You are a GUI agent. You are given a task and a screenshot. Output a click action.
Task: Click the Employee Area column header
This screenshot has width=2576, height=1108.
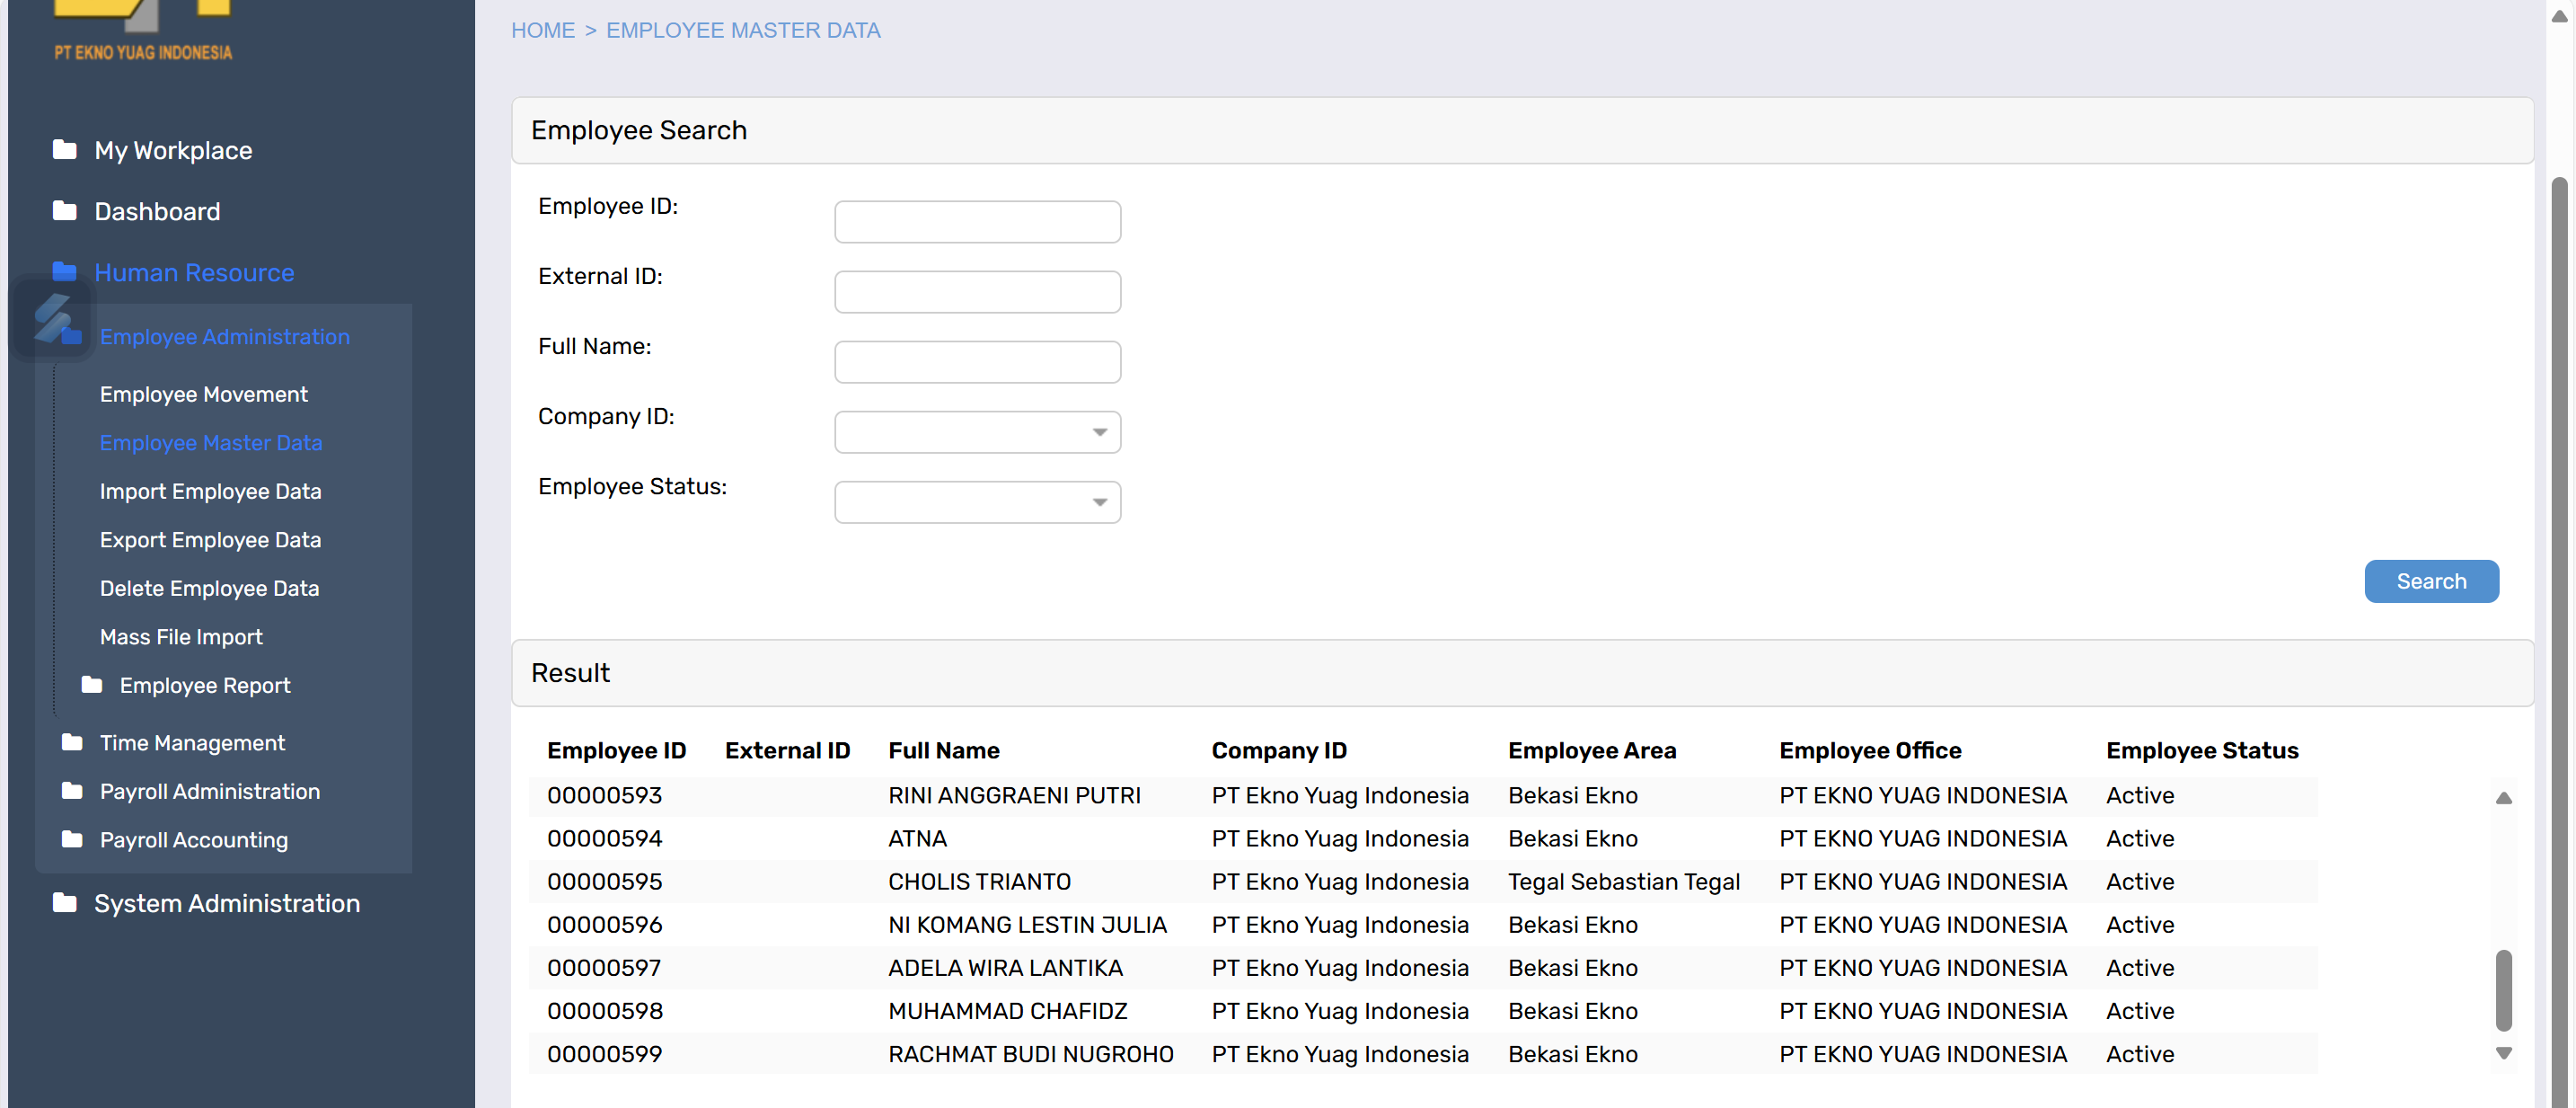[1592, 750]
